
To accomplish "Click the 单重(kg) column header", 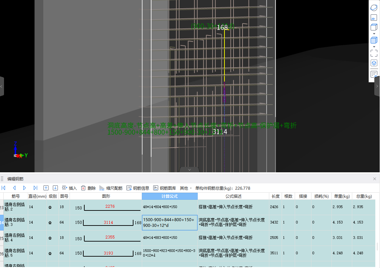I will click(342, 196).
